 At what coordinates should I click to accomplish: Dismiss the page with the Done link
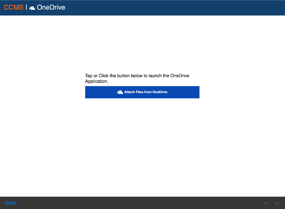coord(11,203)
